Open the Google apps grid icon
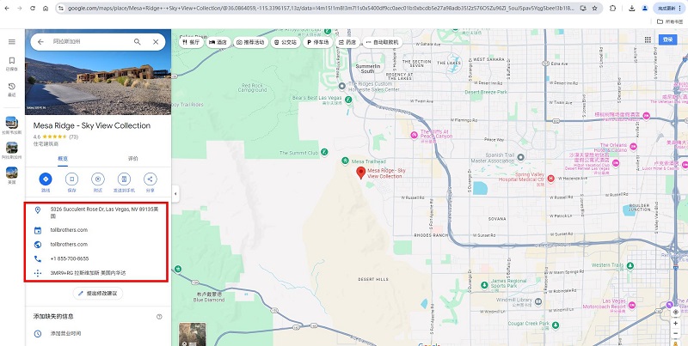This screenshot has width=688, height=346. click(x=648, y=39)
